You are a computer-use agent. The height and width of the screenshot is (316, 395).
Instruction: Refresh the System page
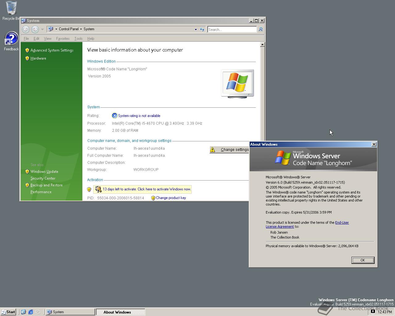click(202, 29)
